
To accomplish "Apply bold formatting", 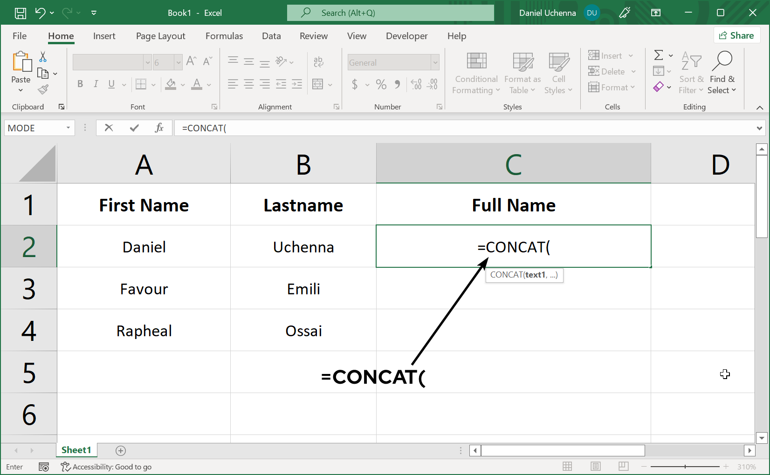I will (x=80, y=84).
